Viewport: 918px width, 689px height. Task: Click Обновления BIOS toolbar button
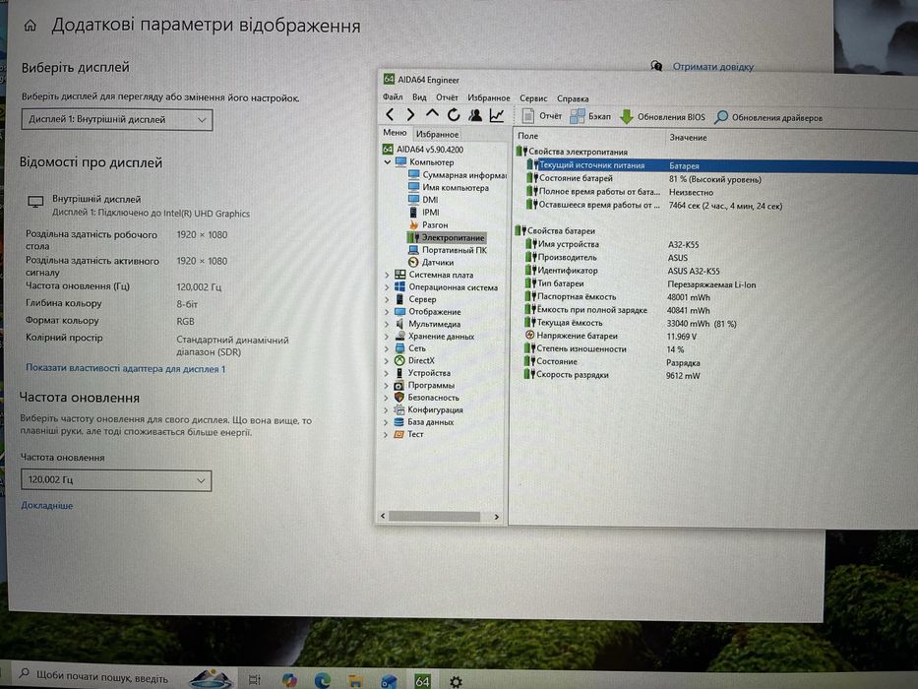[x=663, y=117]
